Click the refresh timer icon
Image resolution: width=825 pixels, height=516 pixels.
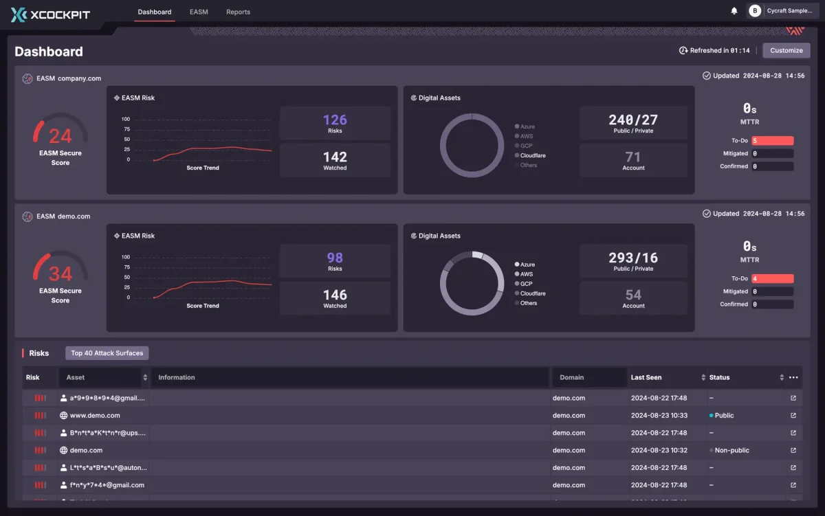683,51
